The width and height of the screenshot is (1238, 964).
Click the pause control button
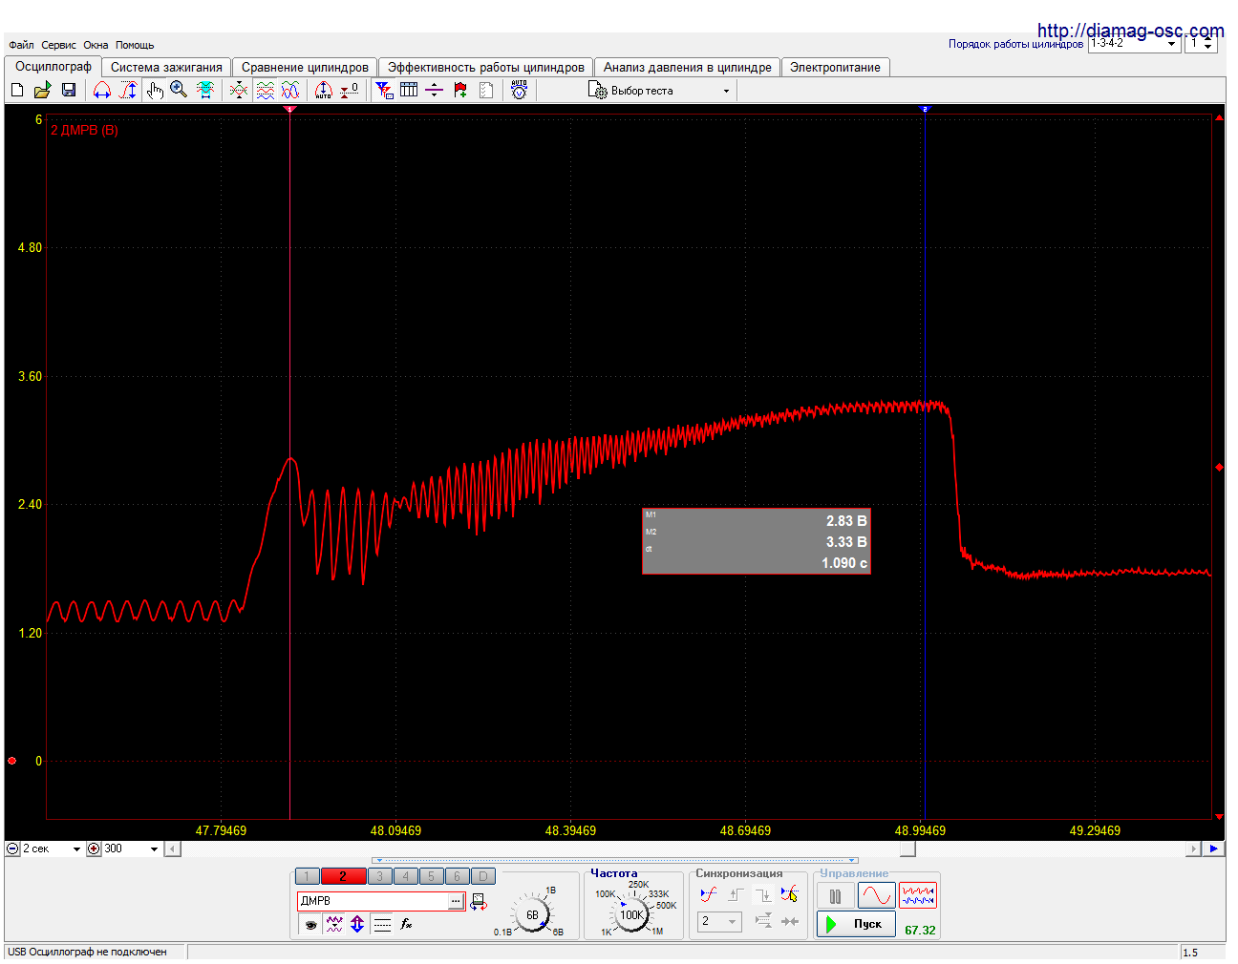click(836, 896)
